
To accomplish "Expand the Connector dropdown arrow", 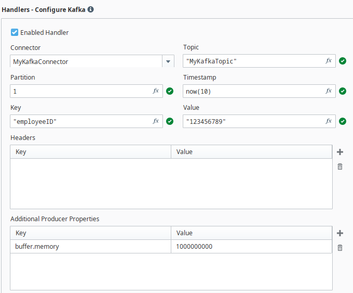I will point(168,61).
